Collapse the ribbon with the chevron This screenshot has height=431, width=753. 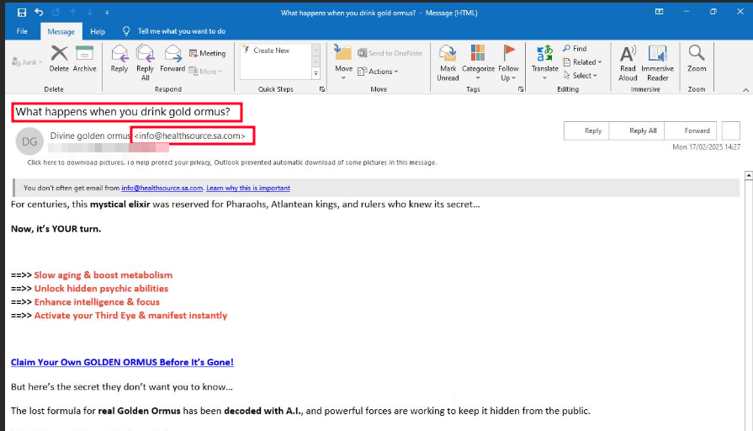tap(745, 90)
